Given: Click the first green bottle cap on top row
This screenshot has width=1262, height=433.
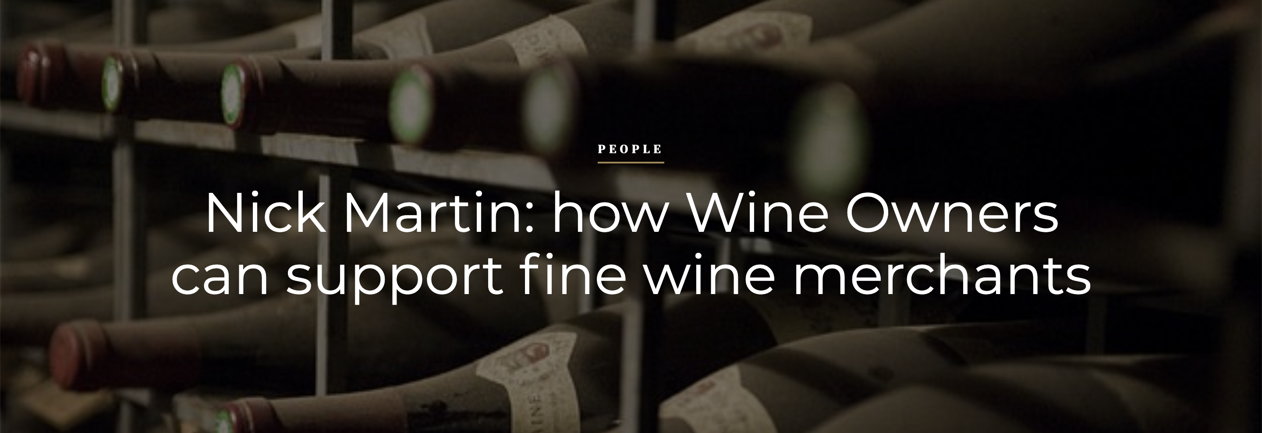Looking at the screenshot, I should coord(112,83).
